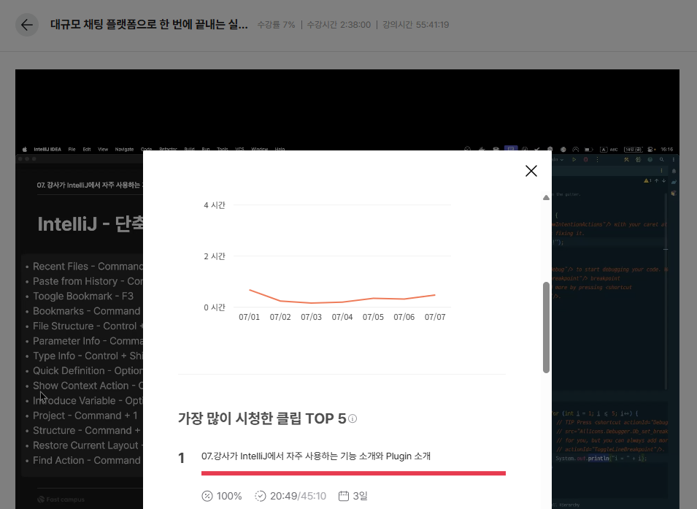Click the next-highlight down arrow in the IntelliJ editor
Screen dimensions: 697x509
[663, 180]
